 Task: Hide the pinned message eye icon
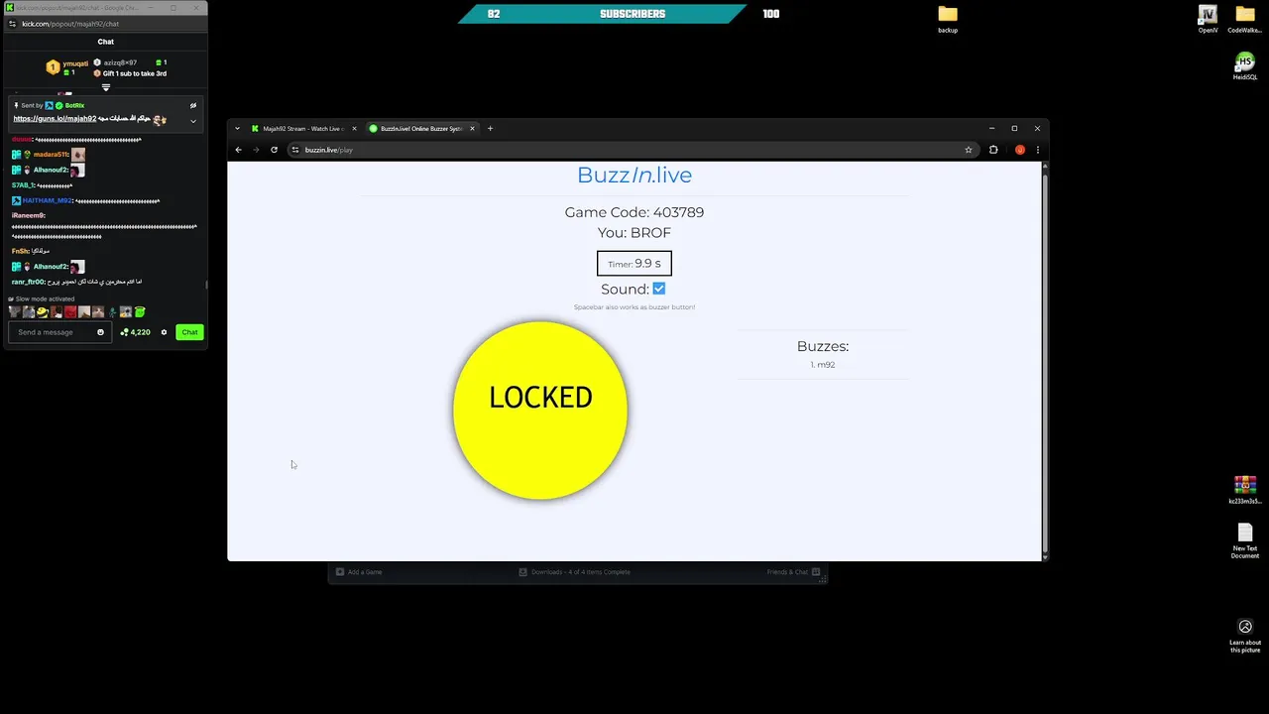(193, 105)
